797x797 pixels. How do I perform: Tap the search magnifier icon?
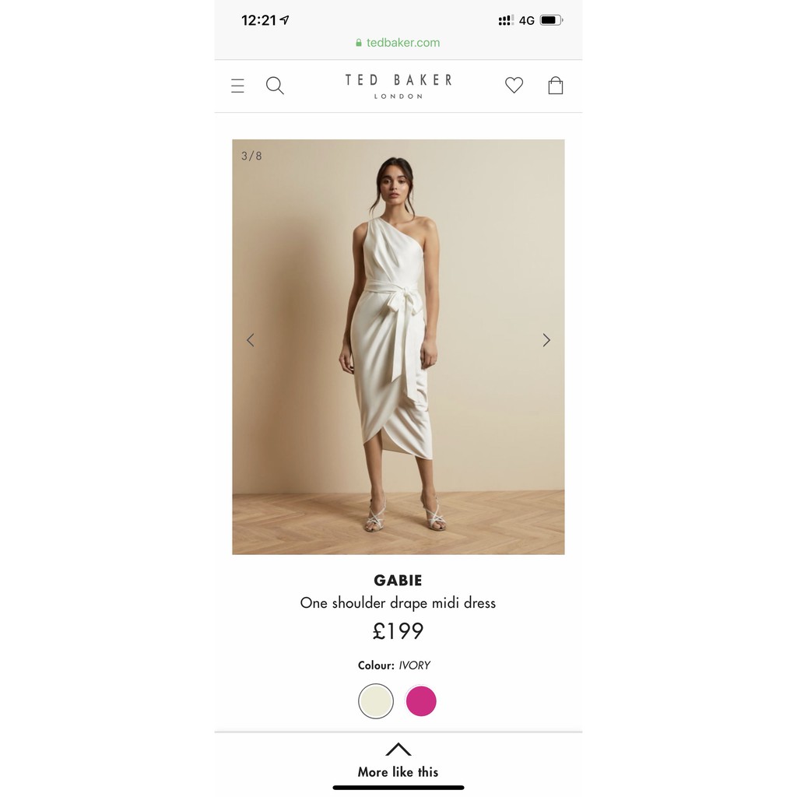[x=275, y=86]
